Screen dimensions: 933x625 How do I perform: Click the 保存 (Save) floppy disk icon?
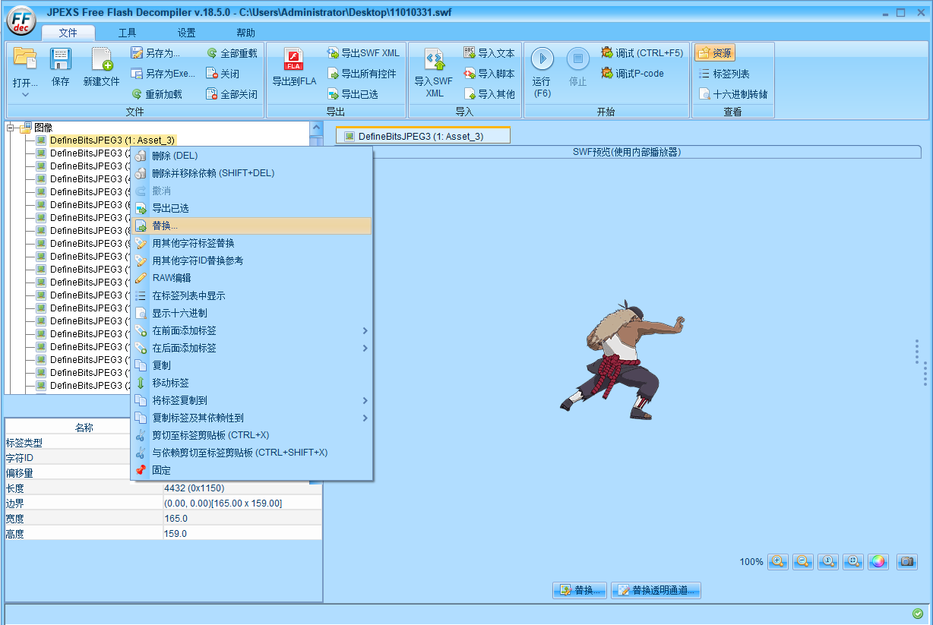click(61, 58)
